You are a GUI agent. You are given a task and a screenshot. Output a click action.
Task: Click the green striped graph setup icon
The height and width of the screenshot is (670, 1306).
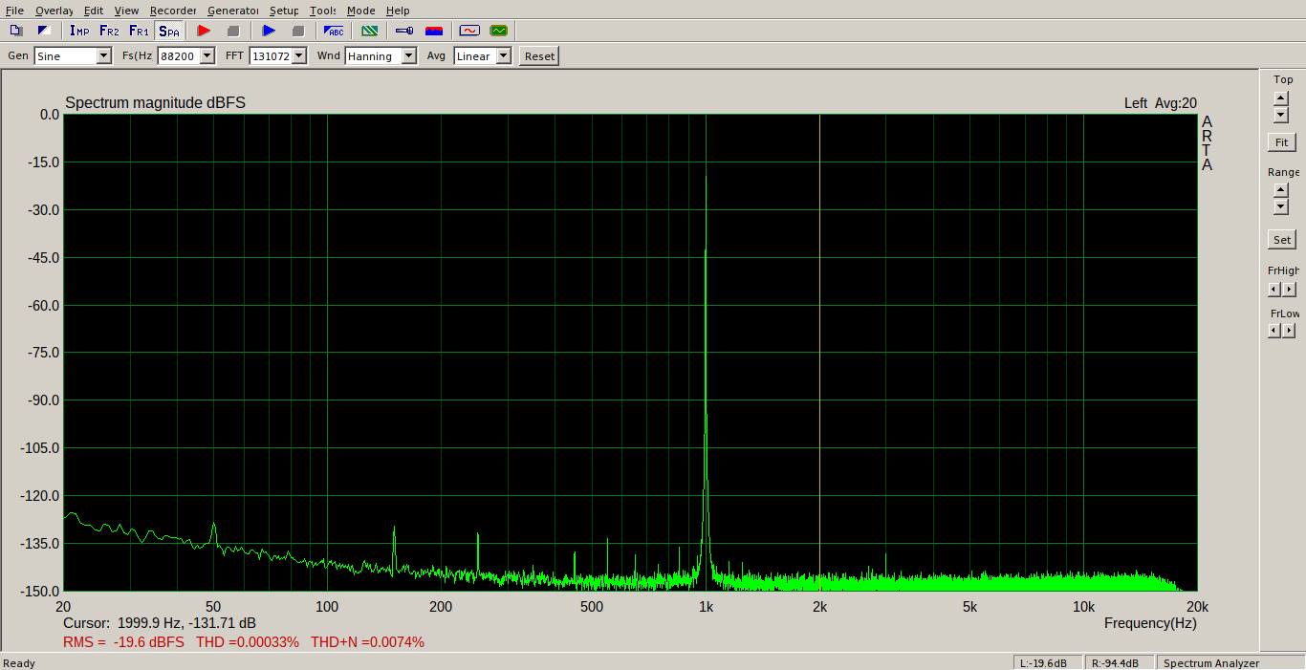tap(369, 31)
